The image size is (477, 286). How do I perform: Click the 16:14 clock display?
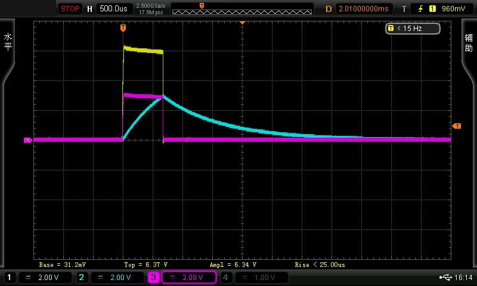point(464,277)
